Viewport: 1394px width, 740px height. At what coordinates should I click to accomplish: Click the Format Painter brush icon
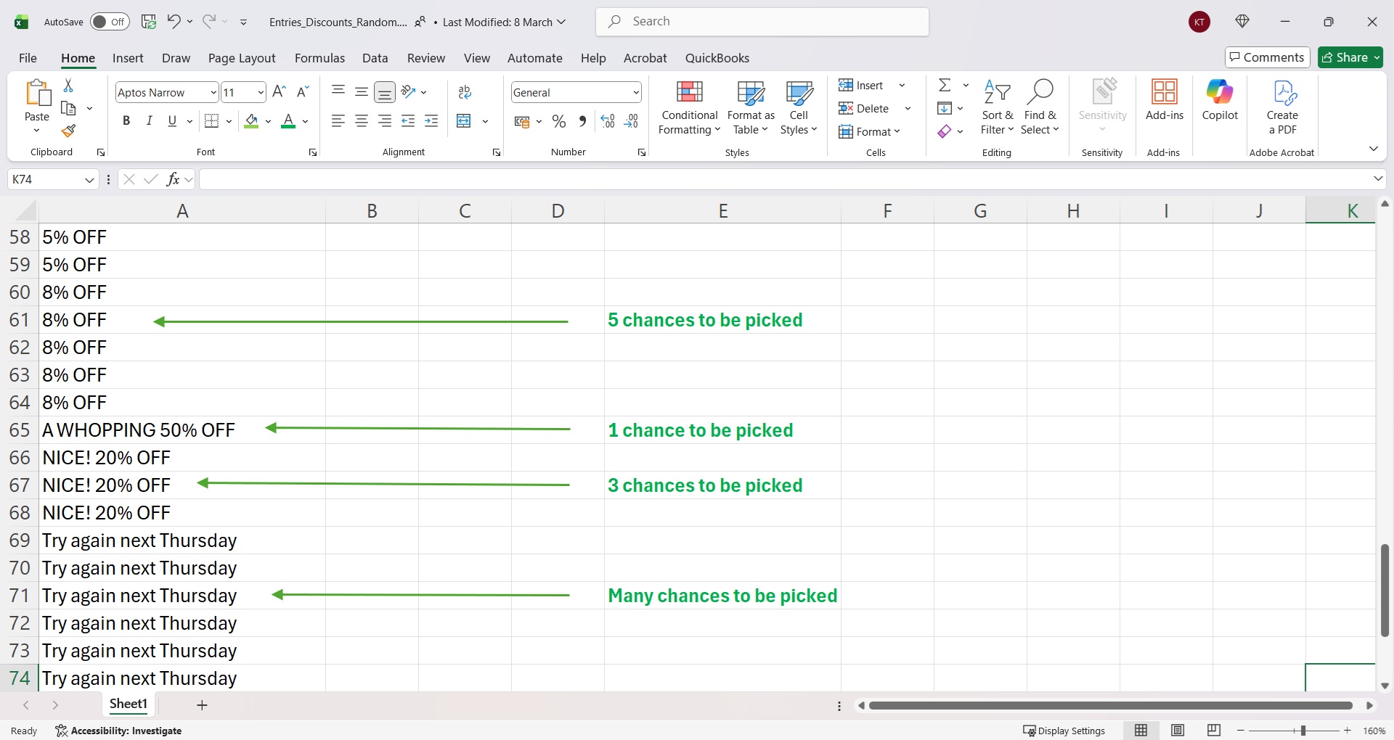point(68,131)
